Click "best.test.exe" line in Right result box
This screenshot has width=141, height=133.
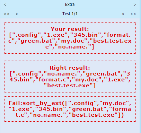(70, 86)
